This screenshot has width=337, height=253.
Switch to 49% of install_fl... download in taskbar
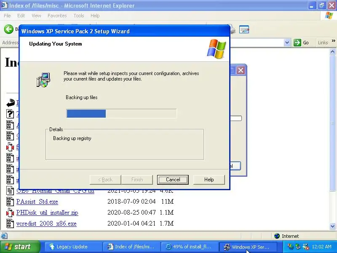(189, 247)
